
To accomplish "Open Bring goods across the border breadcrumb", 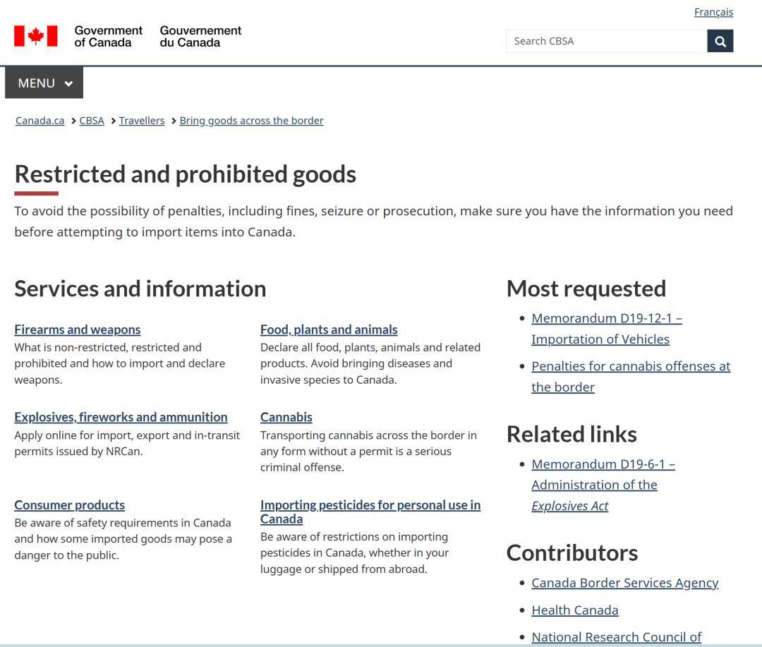I will [x=251, y=121].
